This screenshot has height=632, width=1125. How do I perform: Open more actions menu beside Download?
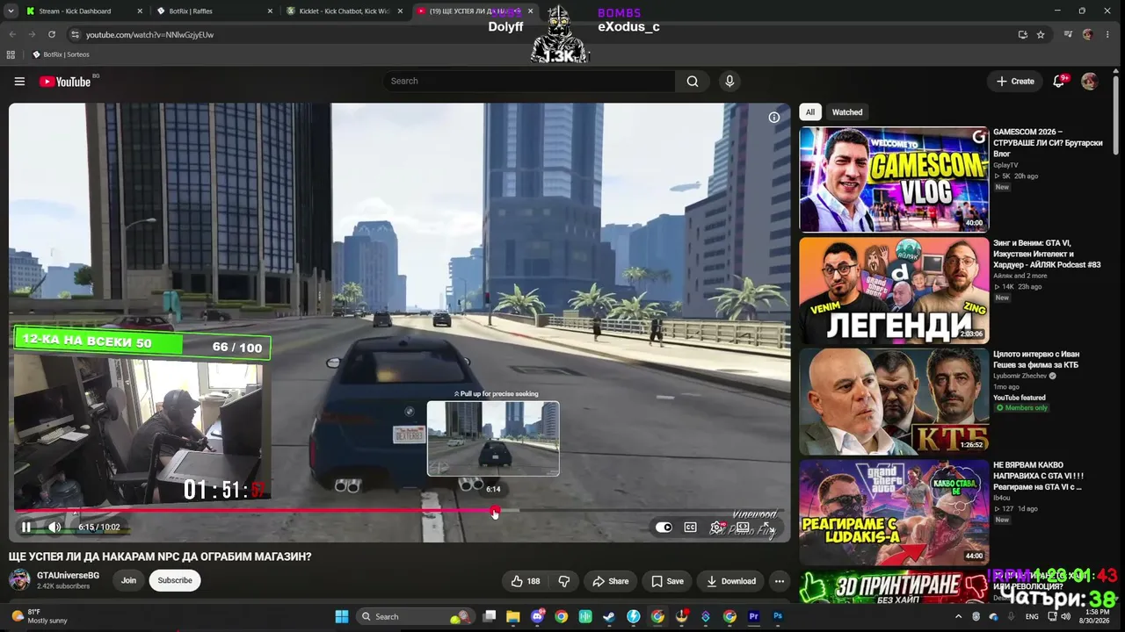pyautogui.click(x=780, y=581)
